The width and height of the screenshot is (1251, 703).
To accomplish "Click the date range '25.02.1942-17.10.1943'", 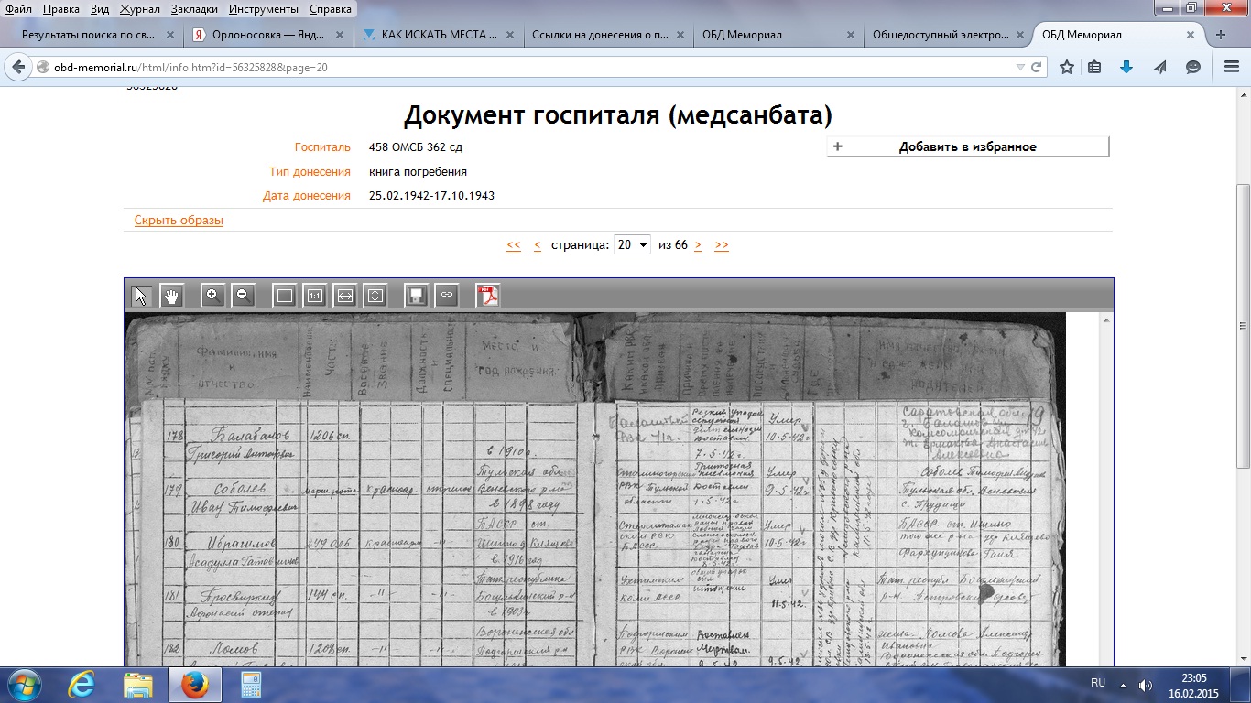I will pos(431,196).
